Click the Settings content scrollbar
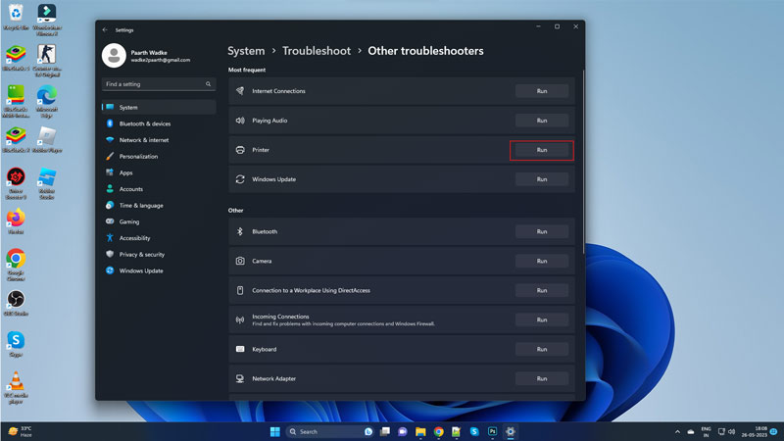 coord(583,162)
